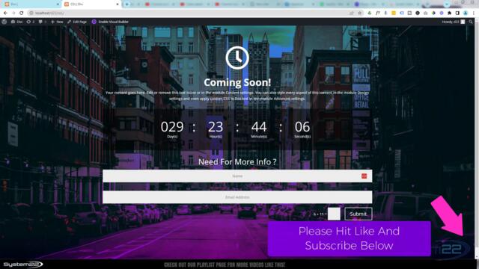Click the yellow extension icon in toolbar
This screenshot has height=269, width=479.
(x=394, y=13)
